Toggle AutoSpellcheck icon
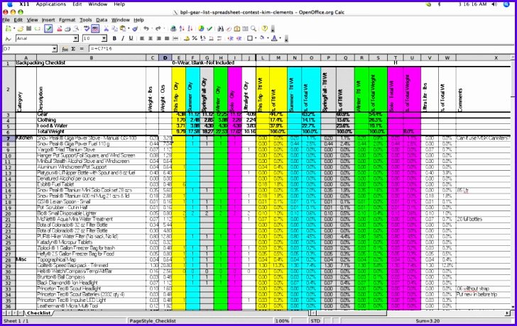517x326 pixels. tap(95, 28)
